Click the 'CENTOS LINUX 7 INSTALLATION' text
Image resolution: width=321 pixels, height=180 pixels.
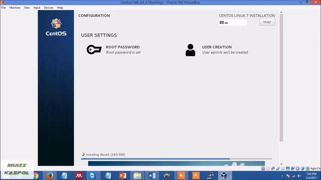click(247, 15)
